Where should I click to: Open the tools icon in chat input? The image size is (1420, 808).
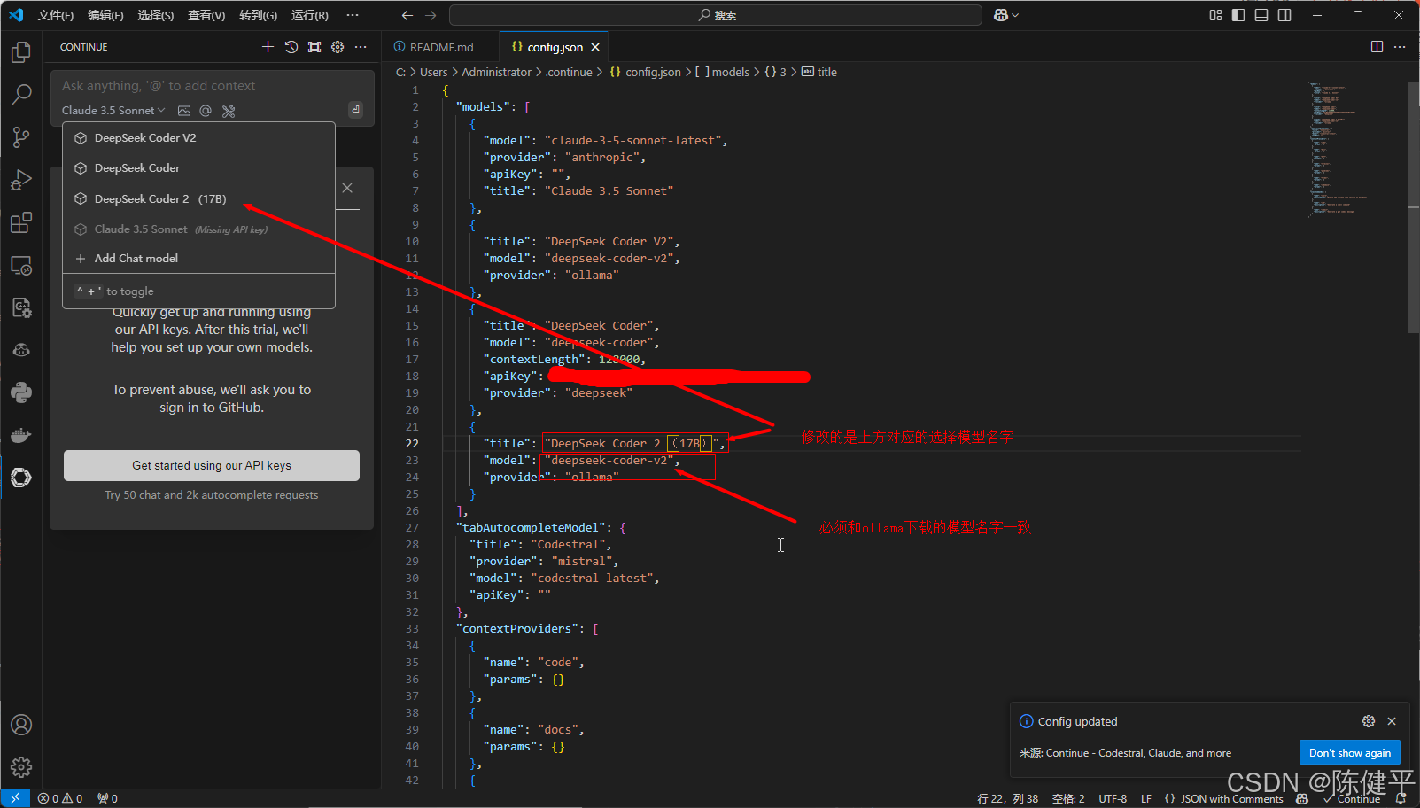(x=229, y=111)
